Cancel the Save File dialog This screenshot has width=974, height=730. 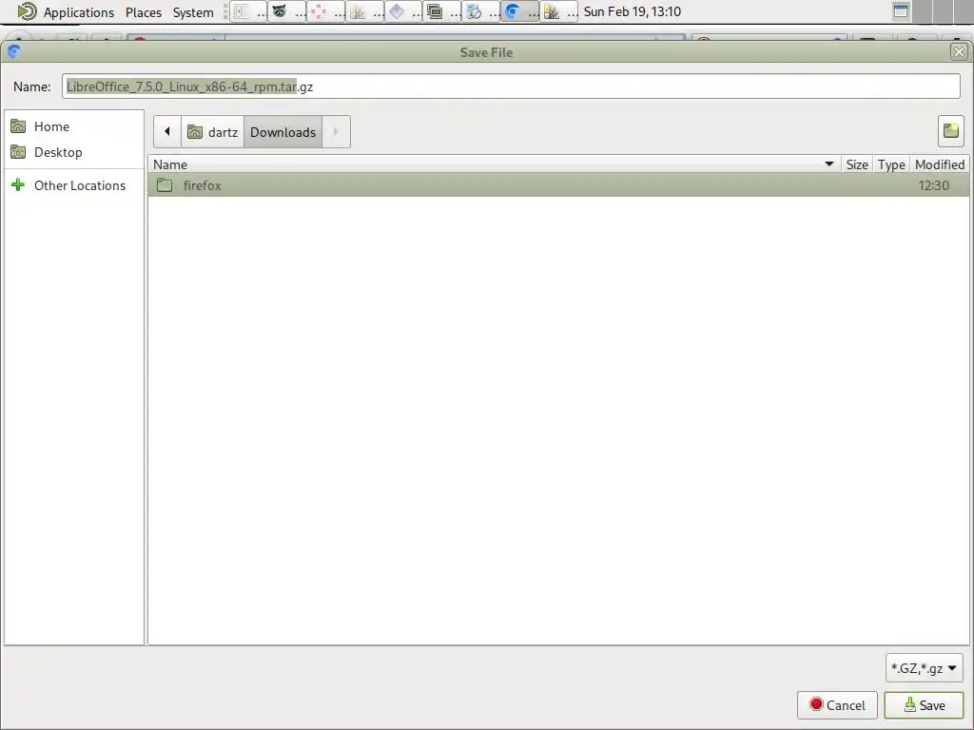[x=837, y=705]
